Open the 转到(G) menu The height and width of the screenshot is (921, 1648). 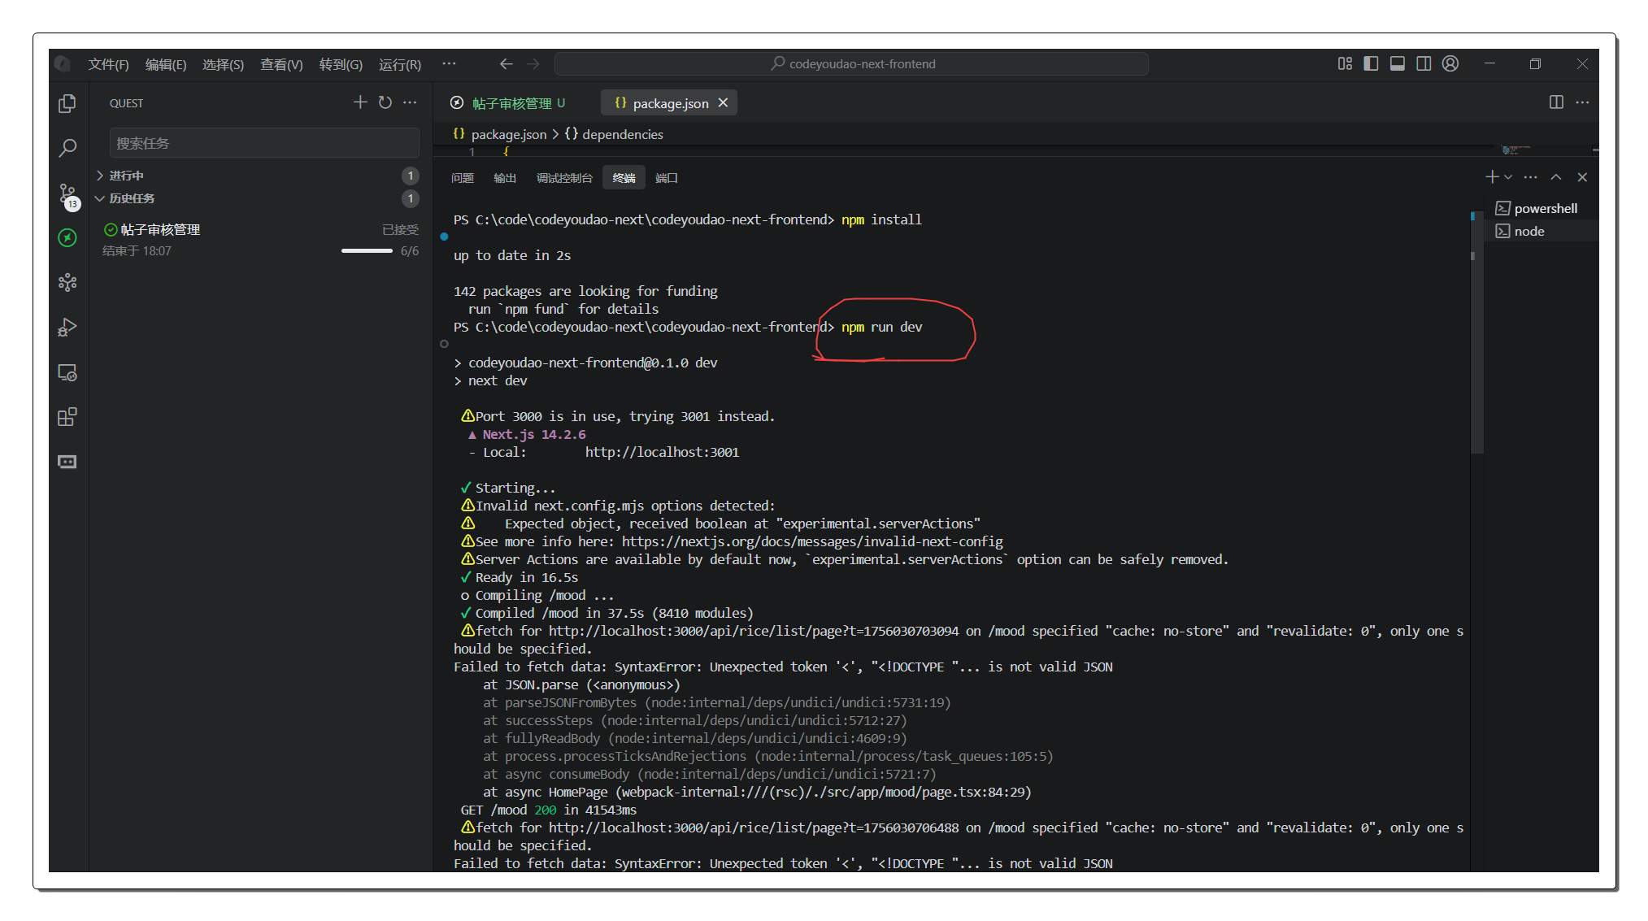coord(341,64)
